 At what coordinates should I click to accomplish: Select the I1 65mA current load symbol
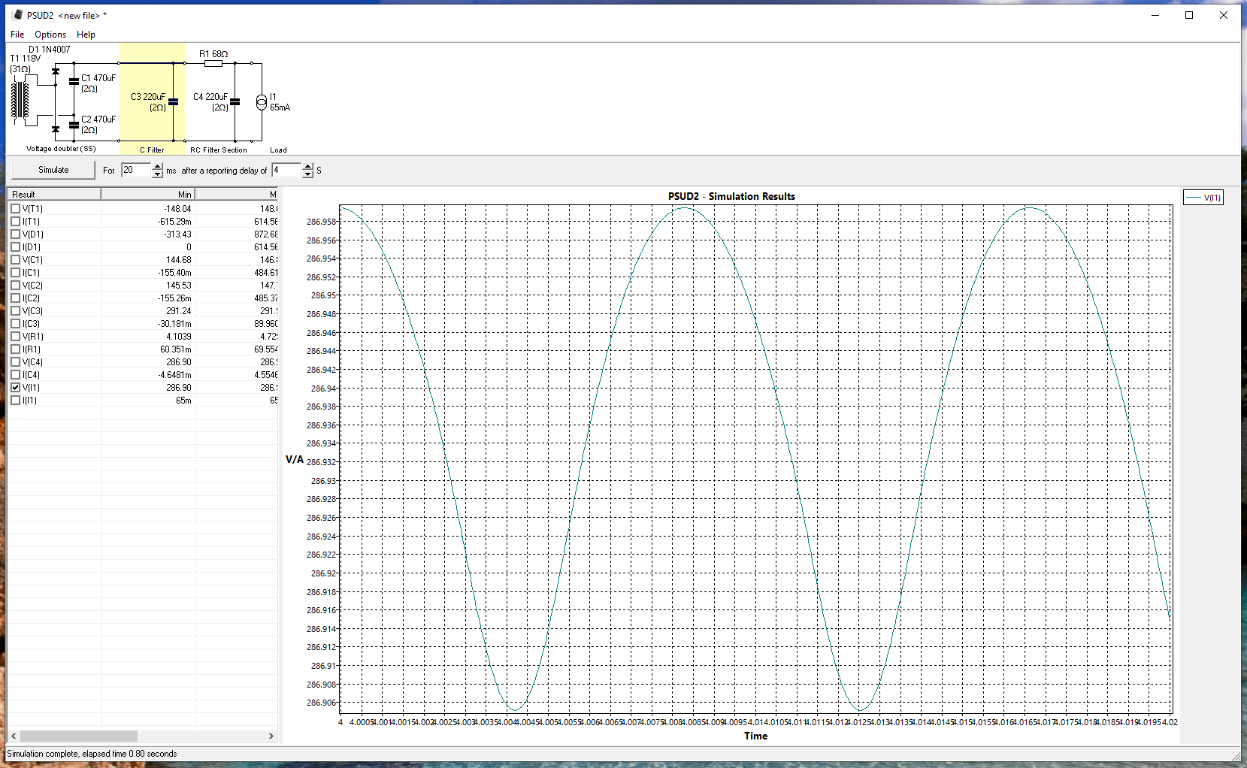point(262,101)
